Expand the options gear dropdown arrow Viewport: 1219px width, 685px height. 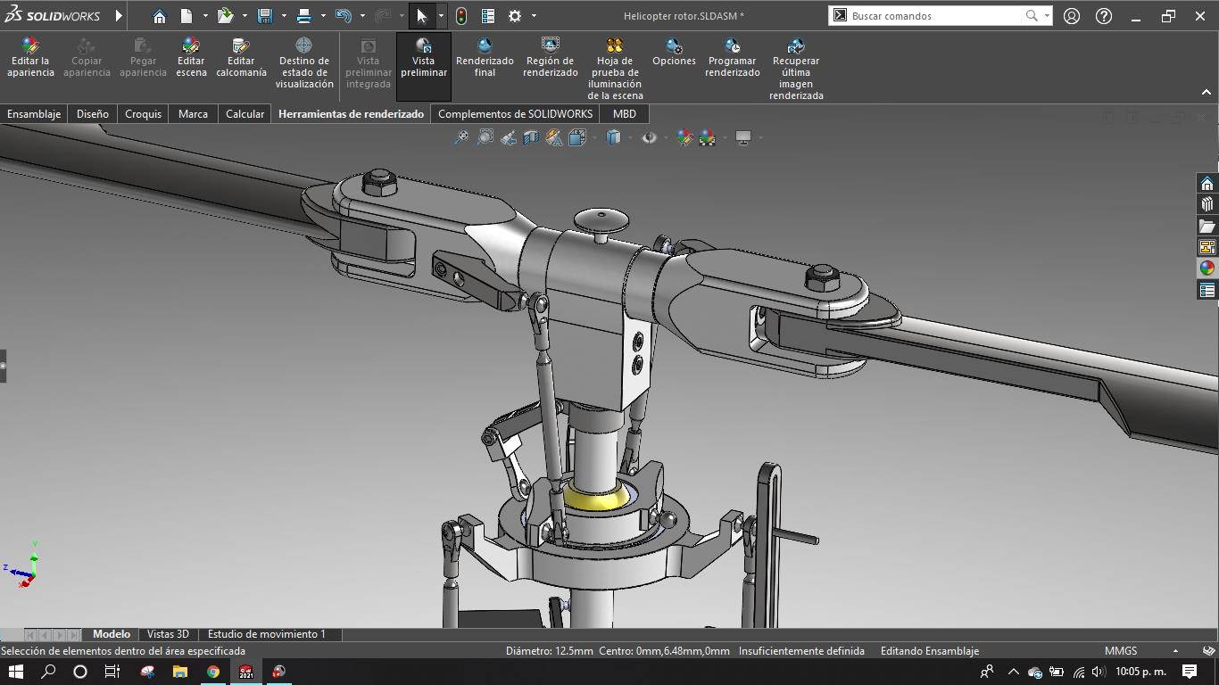point(534,16)
